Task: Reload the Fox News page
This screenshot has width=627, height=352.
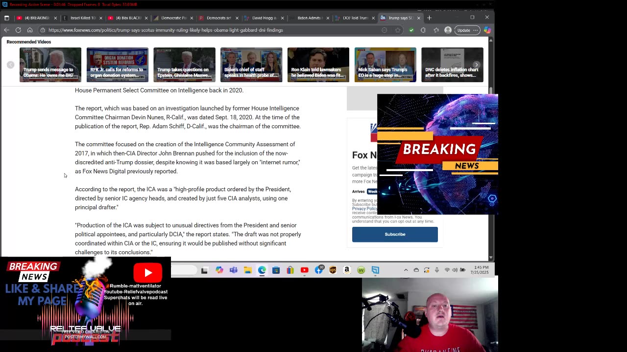Action: 18,30
